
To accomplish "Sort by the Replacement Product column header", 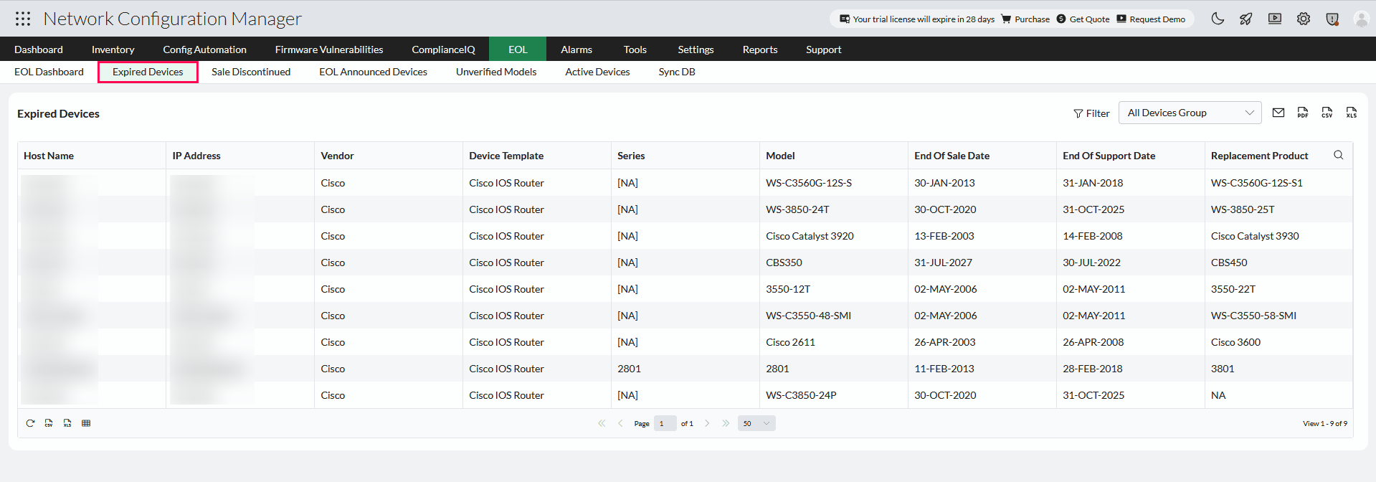I will [x=1260, y=156].
